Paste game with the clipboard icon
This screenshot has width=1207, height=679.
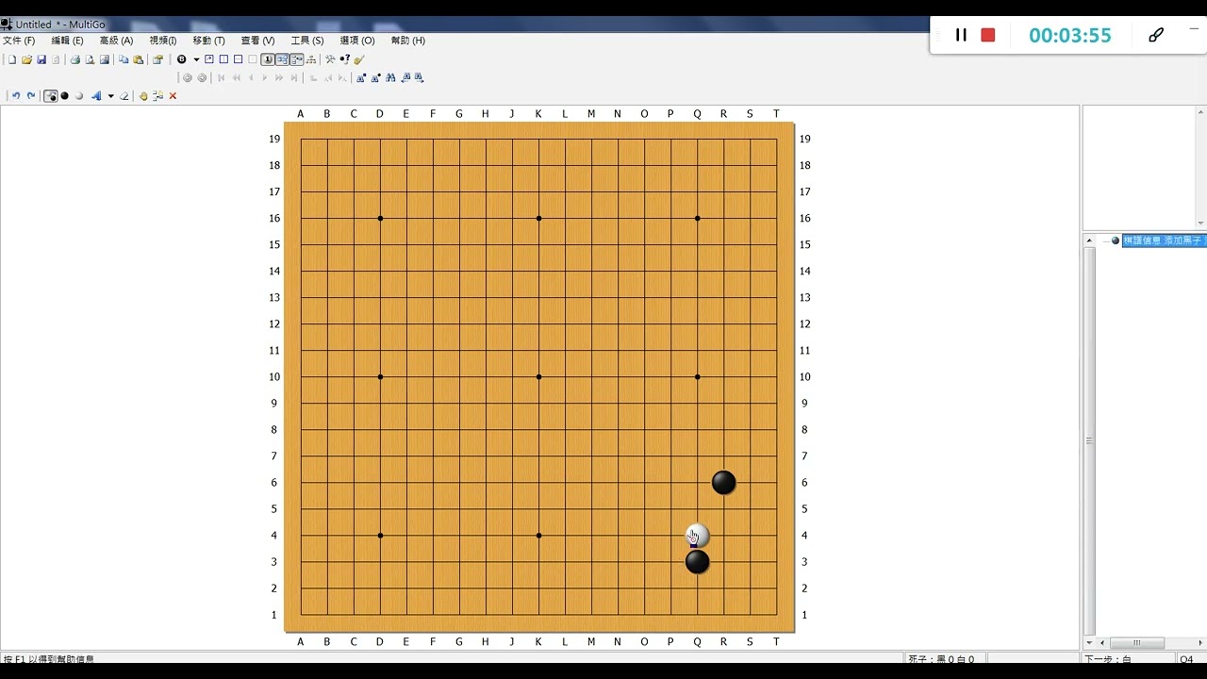(138, 59)
